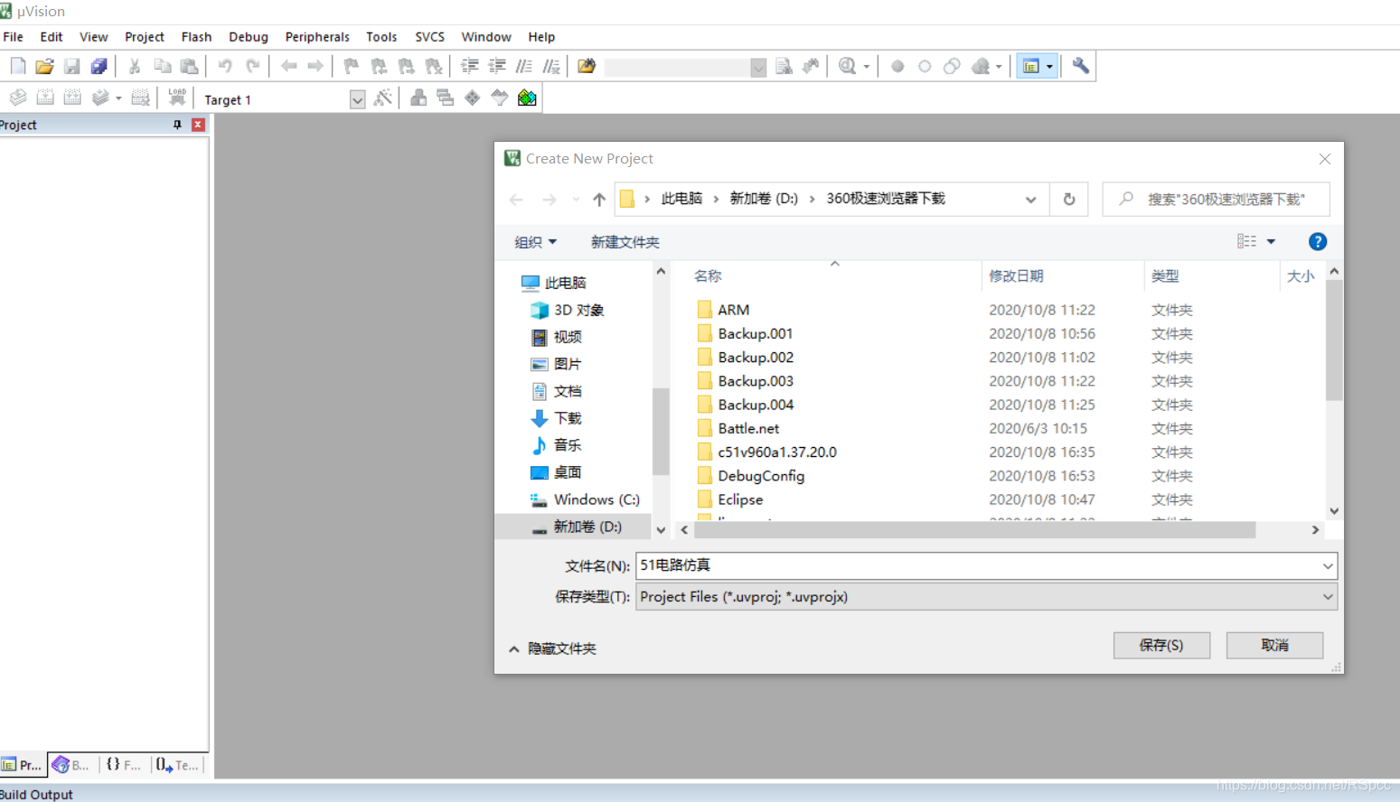
Task: Open the Flash menu
Action: click(x=196, y=37)
